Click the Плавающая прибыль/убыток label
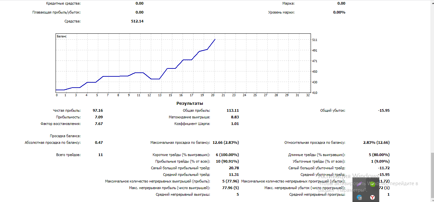Screen dimensions: 434x202 56,12
